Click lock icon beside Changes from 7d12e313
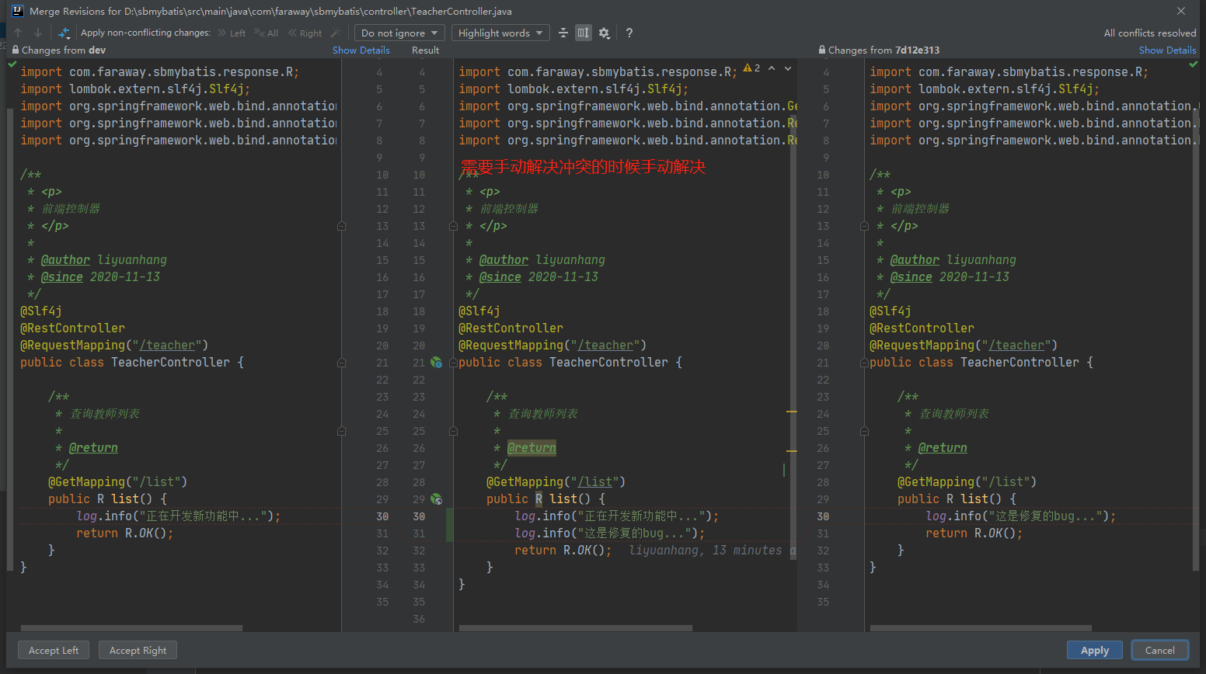 [821, 50]
